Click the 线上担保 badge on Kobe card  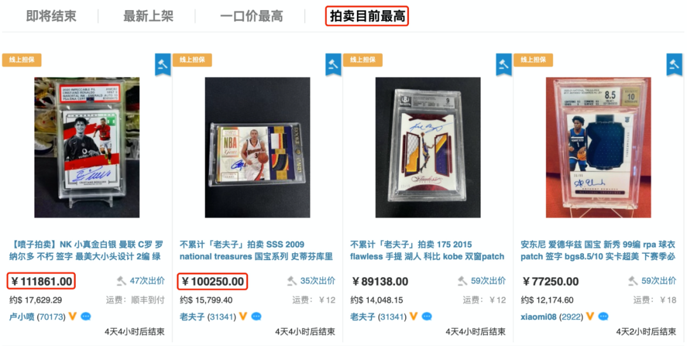click(x=363, y=60)
